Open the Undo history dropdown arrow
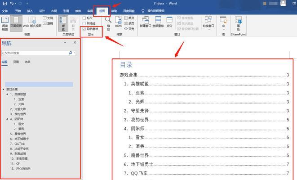This screenshot has width=297, height=180. click(15, 4)
